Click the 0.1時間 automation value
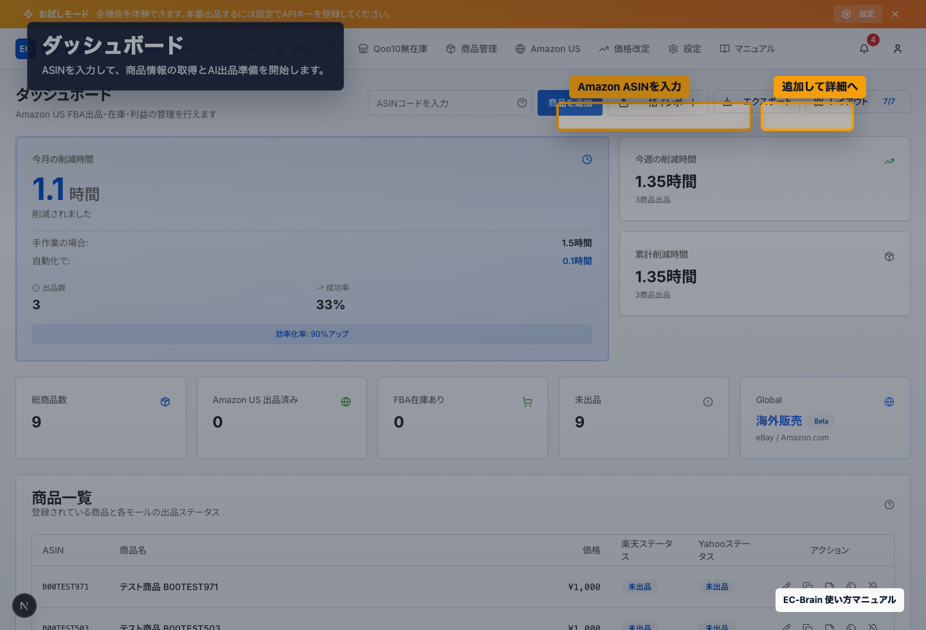 (x=577, y=261)
